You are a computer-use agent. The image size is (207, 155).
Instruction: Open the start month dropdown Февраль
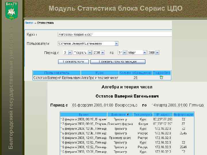[82, 53]
